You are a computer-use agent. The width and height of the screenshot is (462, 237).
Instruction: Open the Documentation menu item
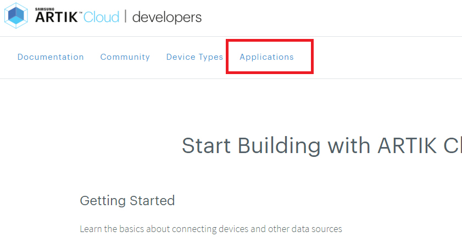(x=51, y=57)
